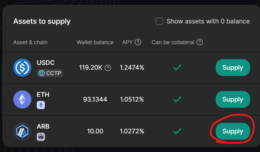Click the CCTP badge under USDC
This screenshot has height=152, width=260.
(50, 73)
